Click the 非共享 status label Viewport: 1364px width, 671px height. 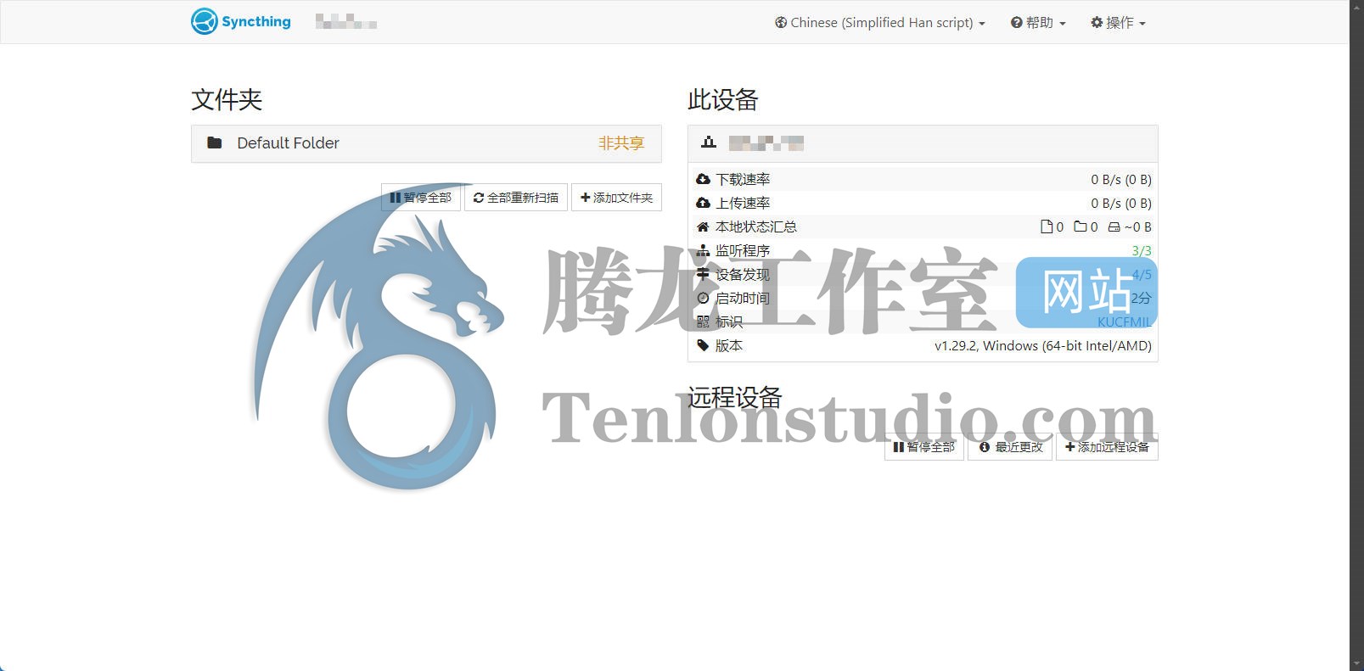pyautogui.click(x=621, y=143)
